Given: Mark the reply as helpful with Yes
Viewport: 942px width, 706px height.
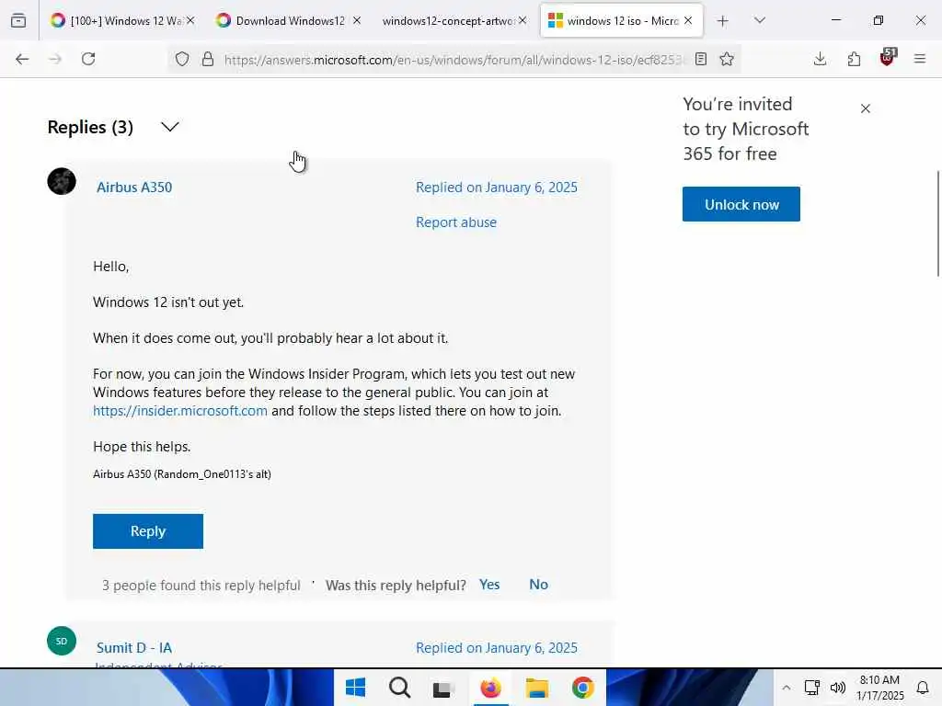Looking at the screenshot, I should click(489, 584).
